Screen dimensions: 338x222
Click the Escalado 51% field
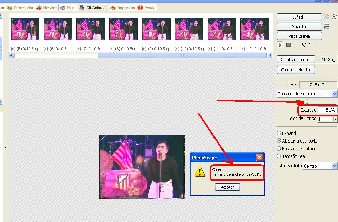328,110
